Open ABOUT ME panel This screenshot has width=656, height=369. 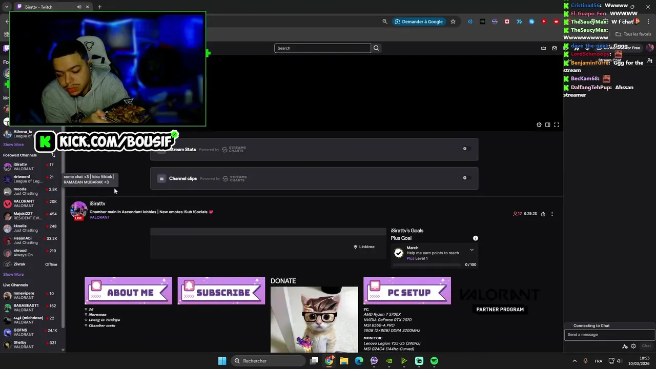pos(128,291)
